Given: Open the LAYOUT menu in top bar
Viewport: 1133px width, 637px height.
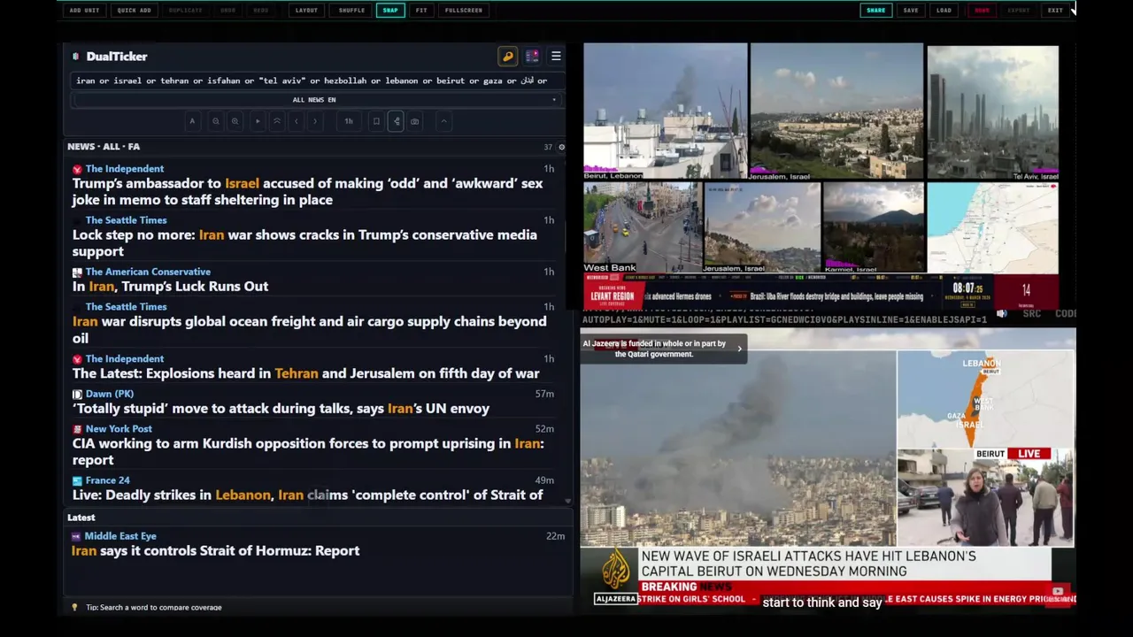Looking at the screenshot, I should (x=306, y=11).
